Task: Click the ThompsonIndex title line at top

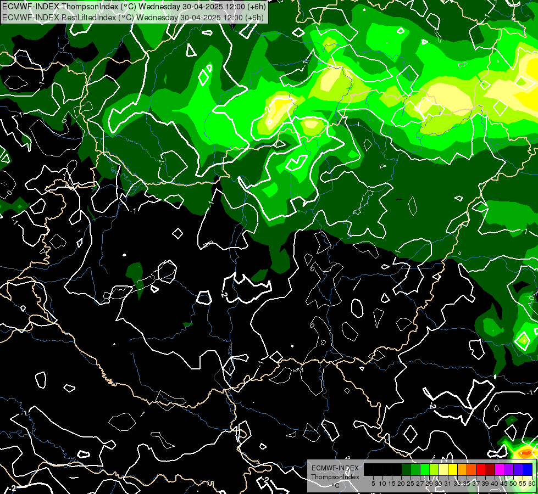Action: click(x=134, y=7)
